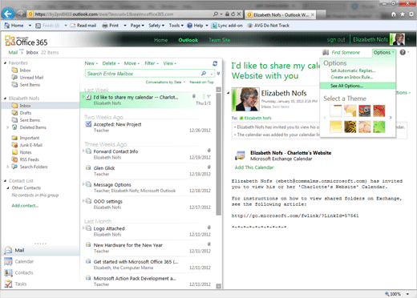Click the Find Someone address book icon

326,52
